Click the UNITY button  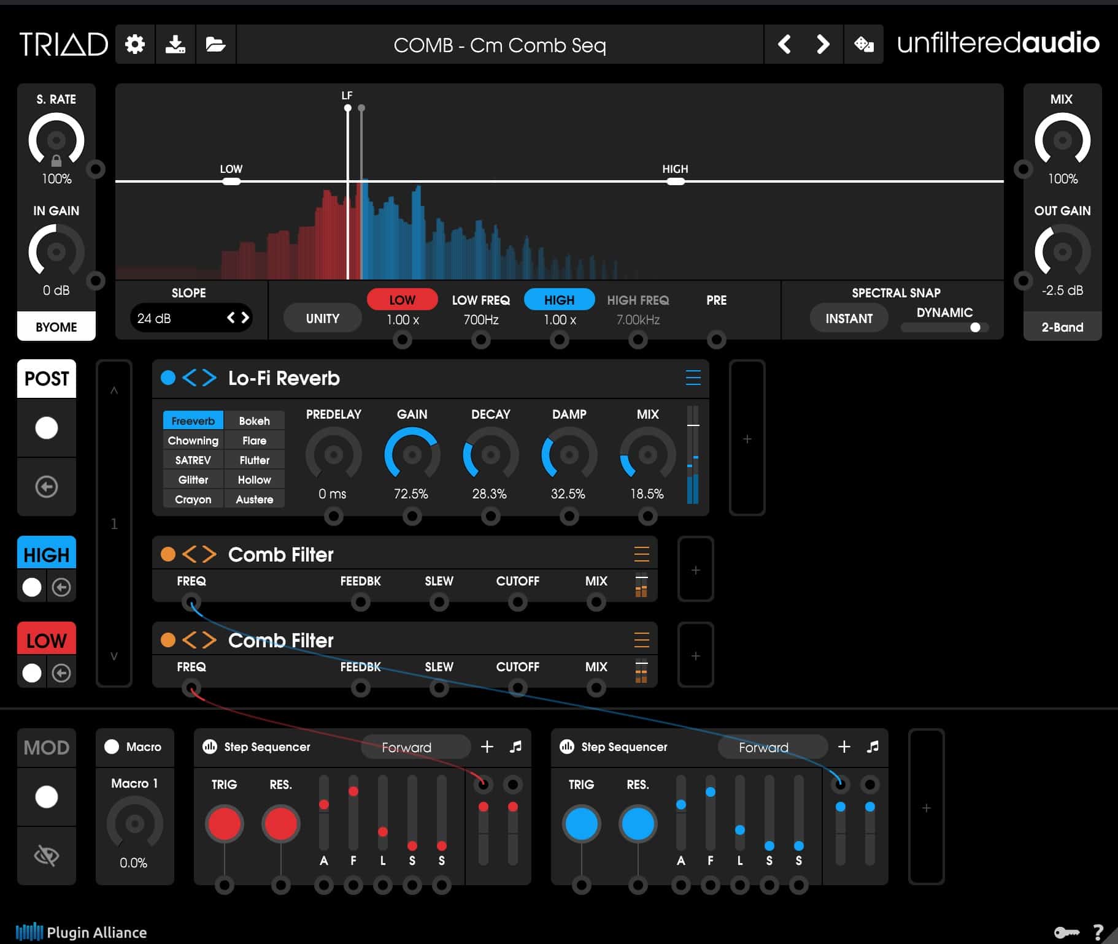(x=323, y=318)
